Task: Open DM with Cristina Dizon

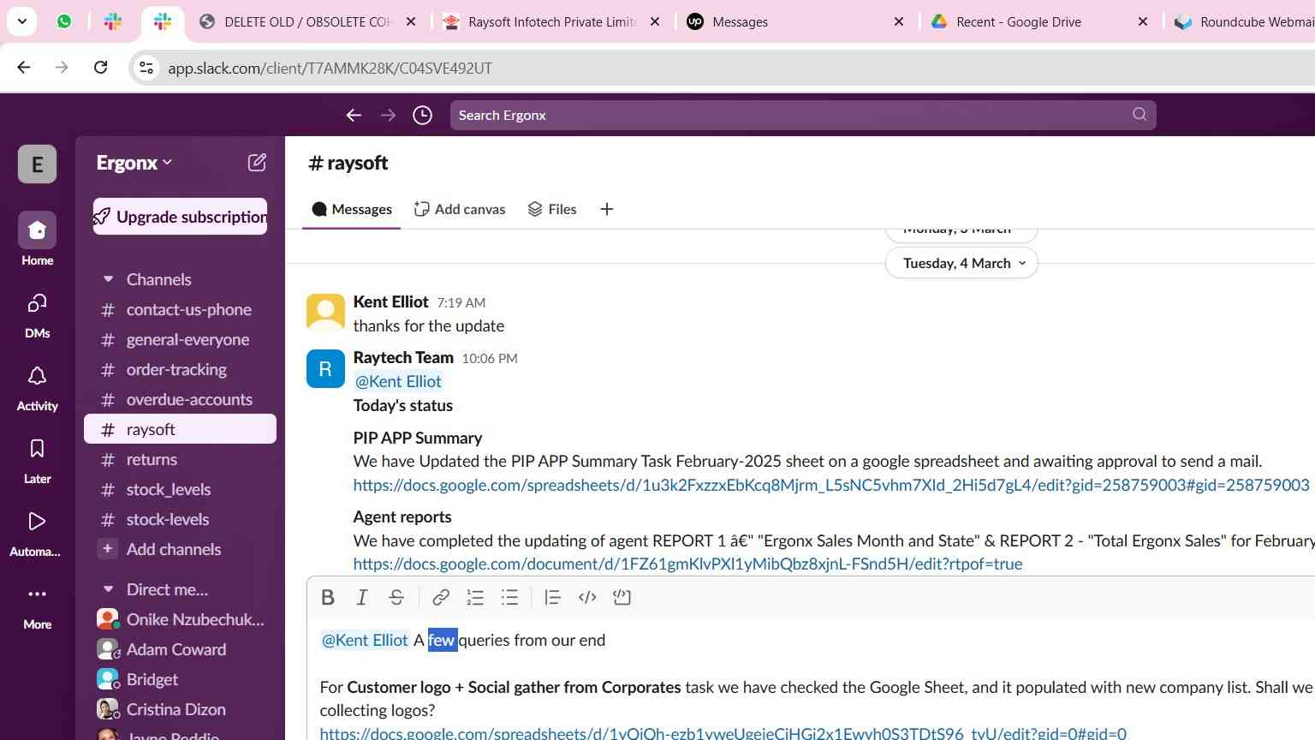Action: point(180,709)
